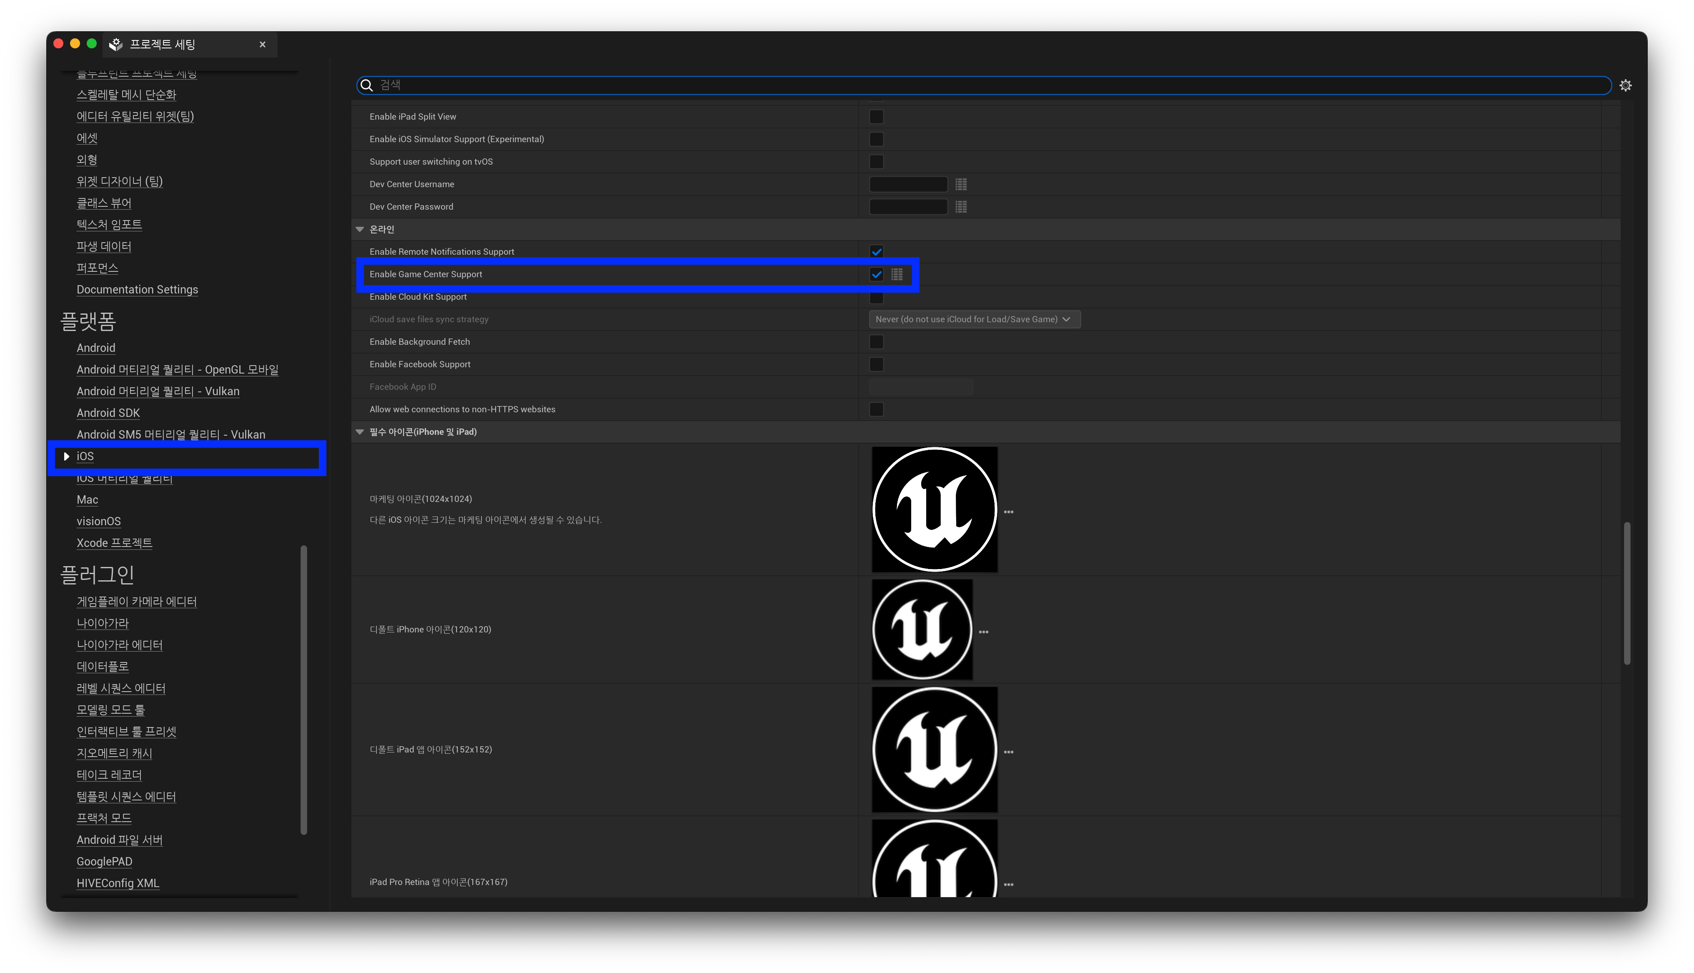Collapse the 온라인 section

[x=360, y=229]
